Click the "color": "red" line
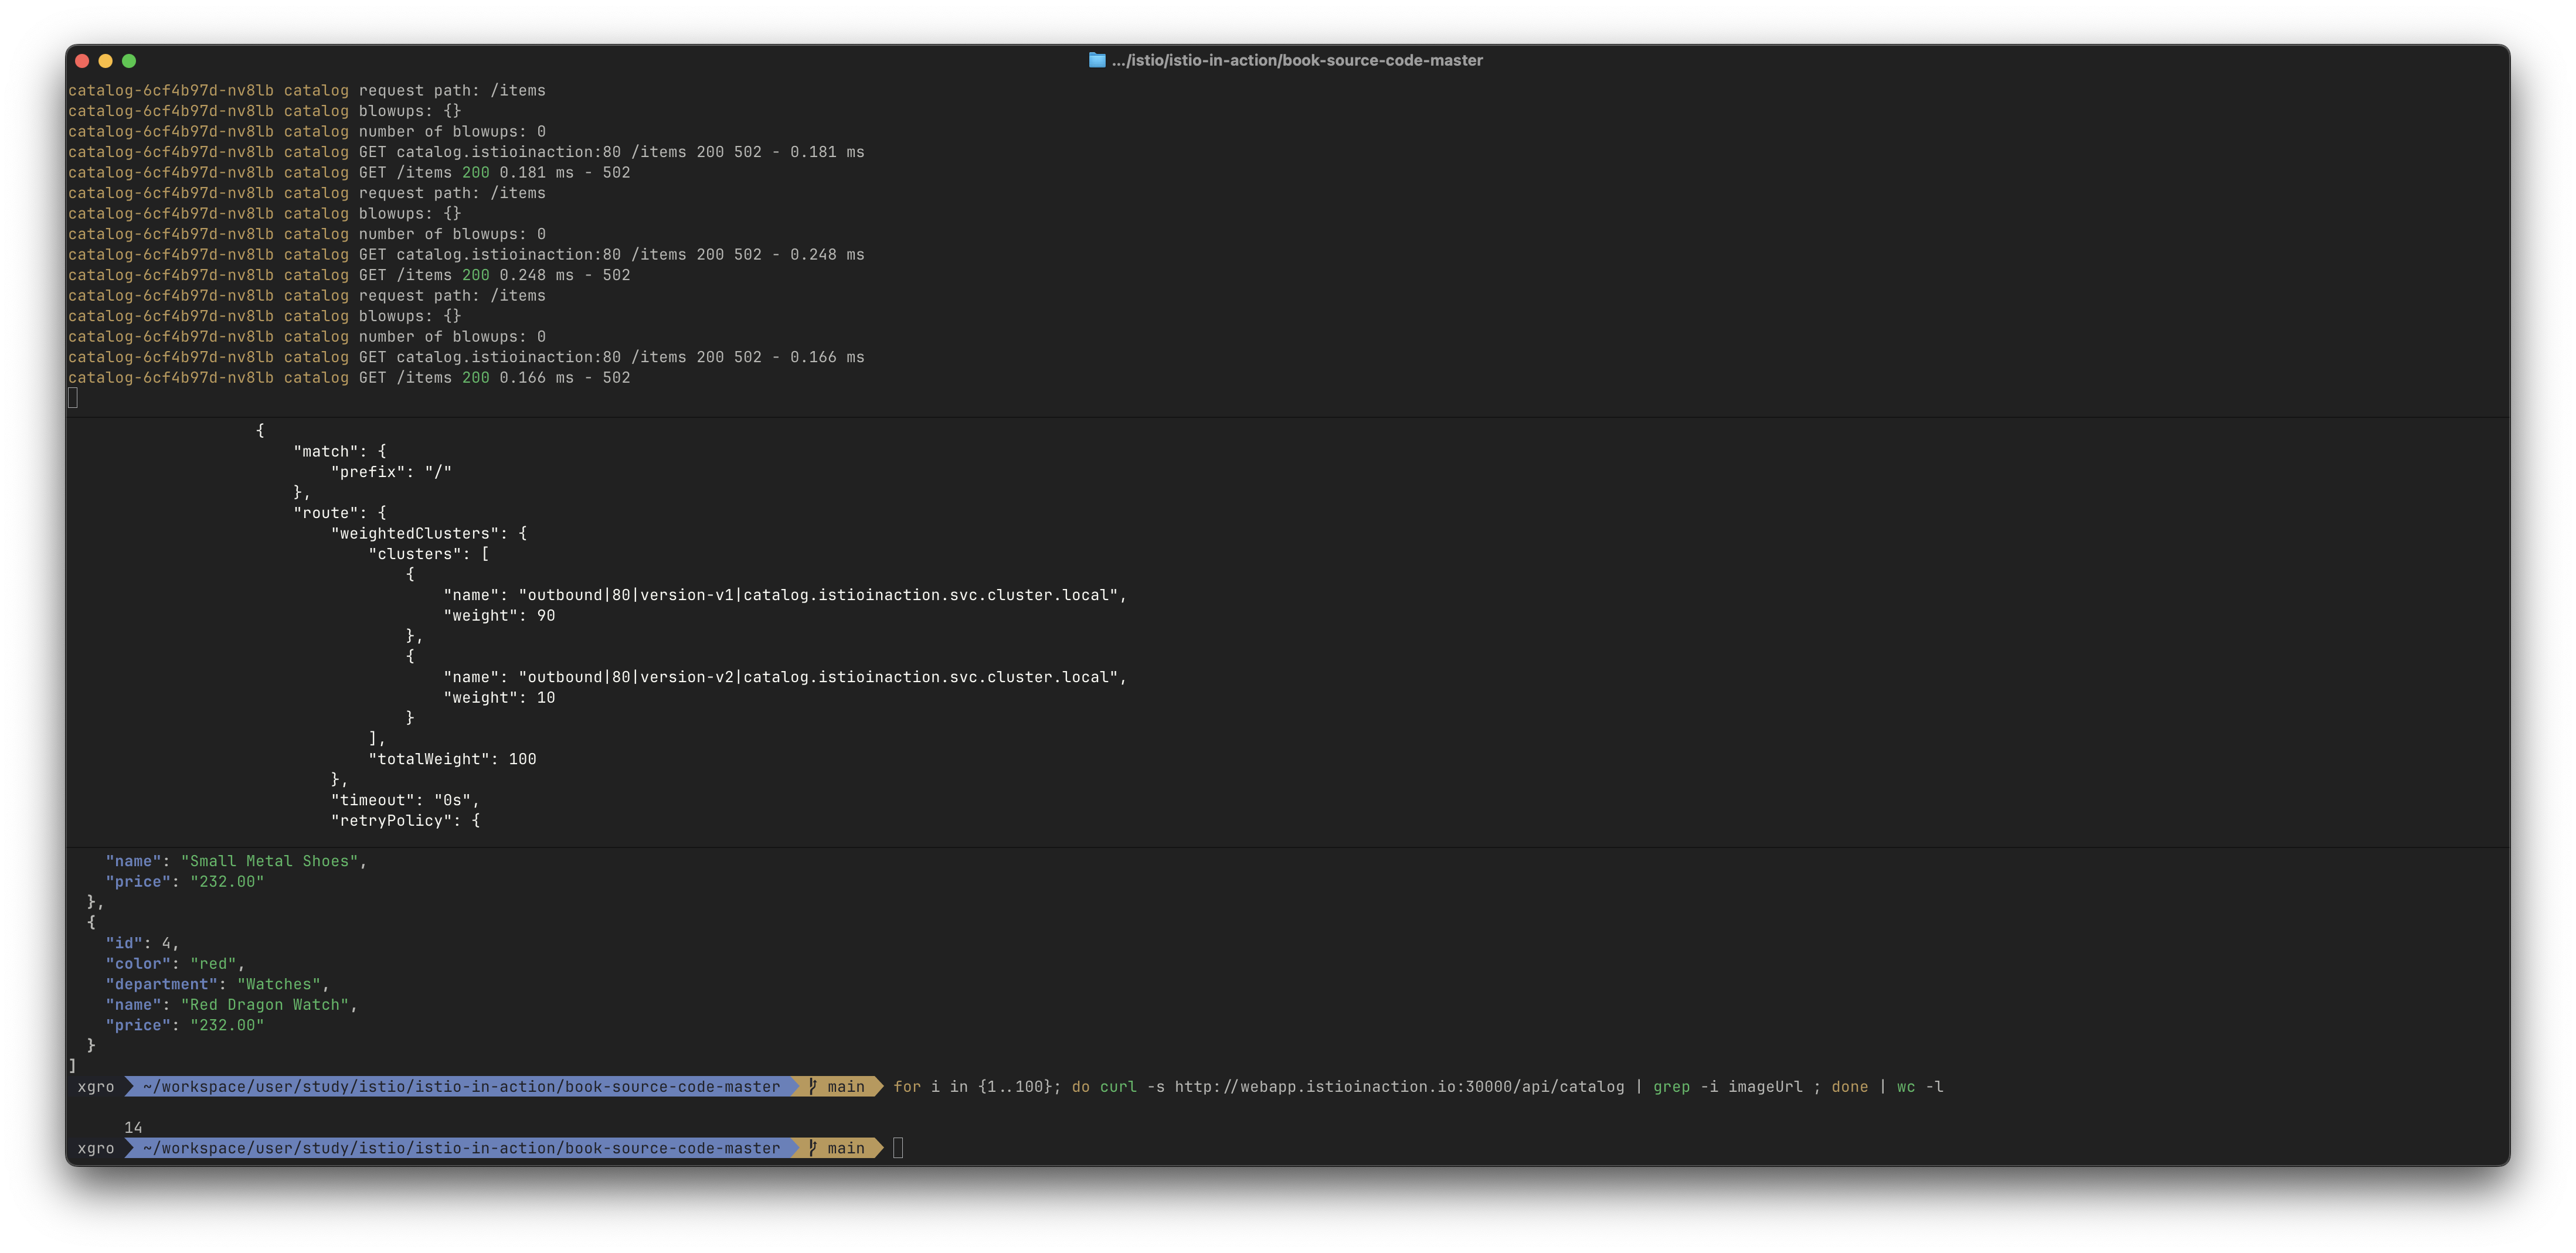The image size is (2576, 1253). 175,964
